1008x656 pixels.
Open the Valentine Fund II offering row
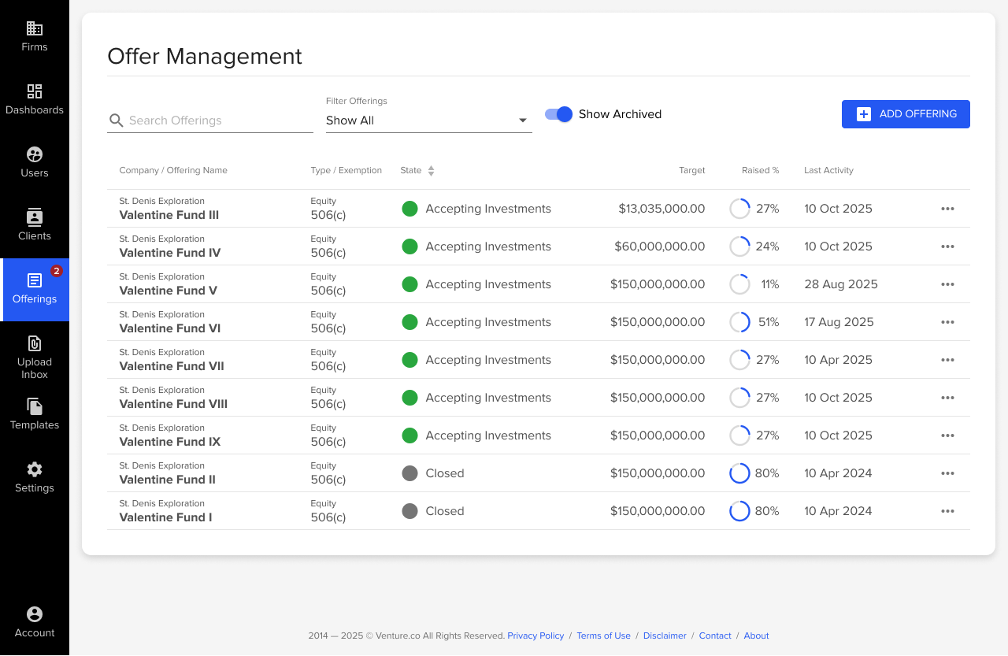tap(167, 480)
